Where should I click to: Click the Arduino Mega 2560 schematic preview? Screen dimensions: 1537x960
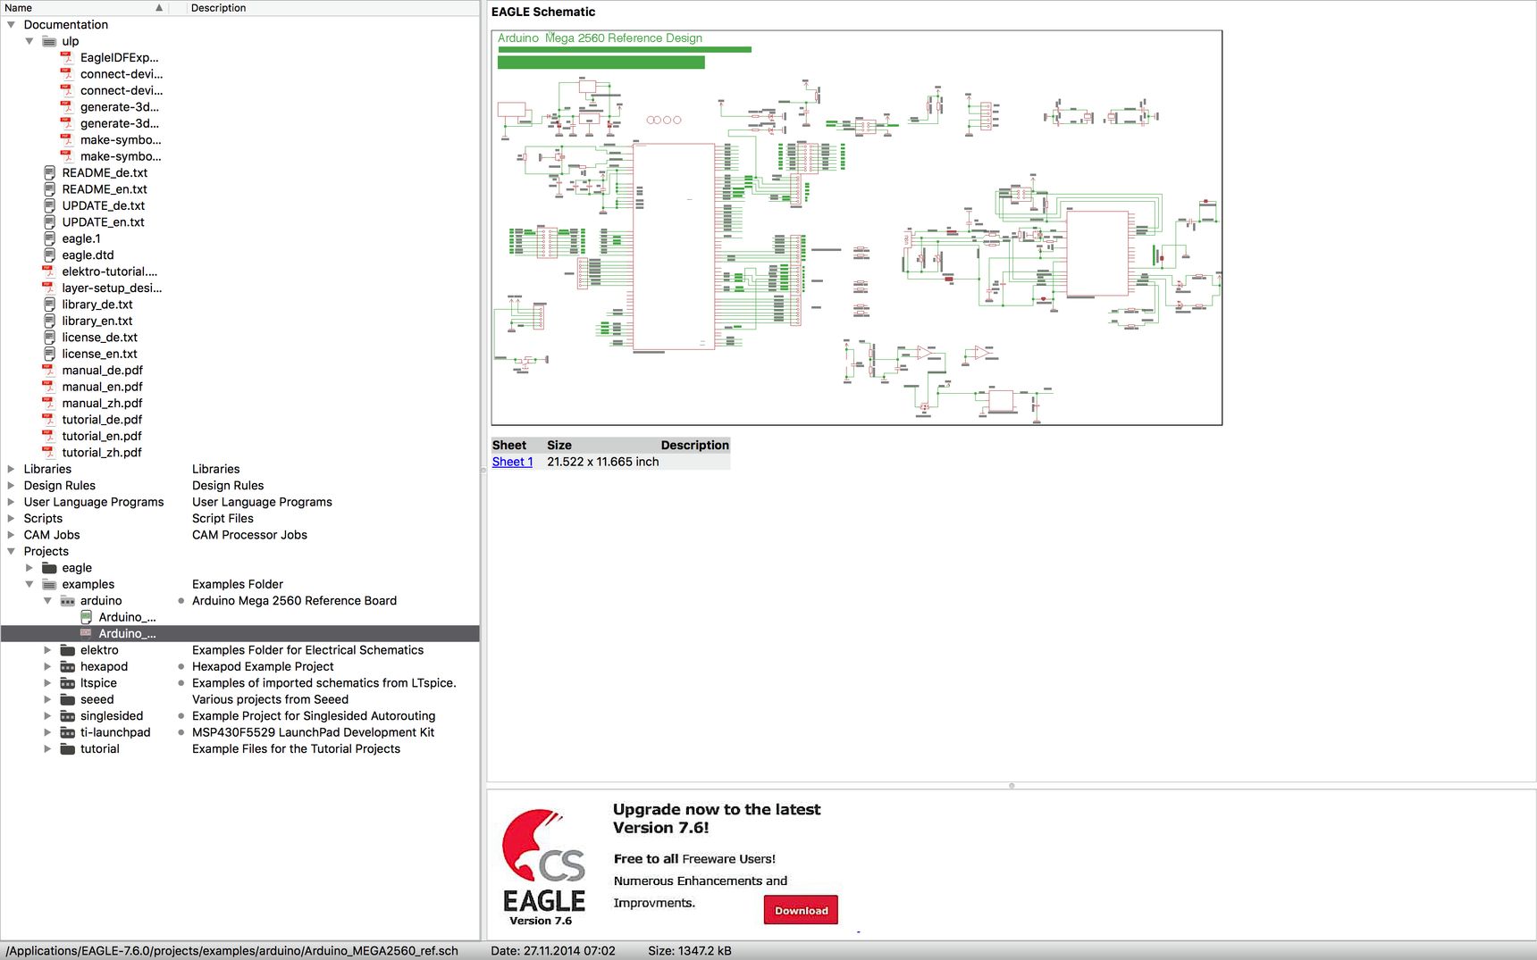pos(856,228)
